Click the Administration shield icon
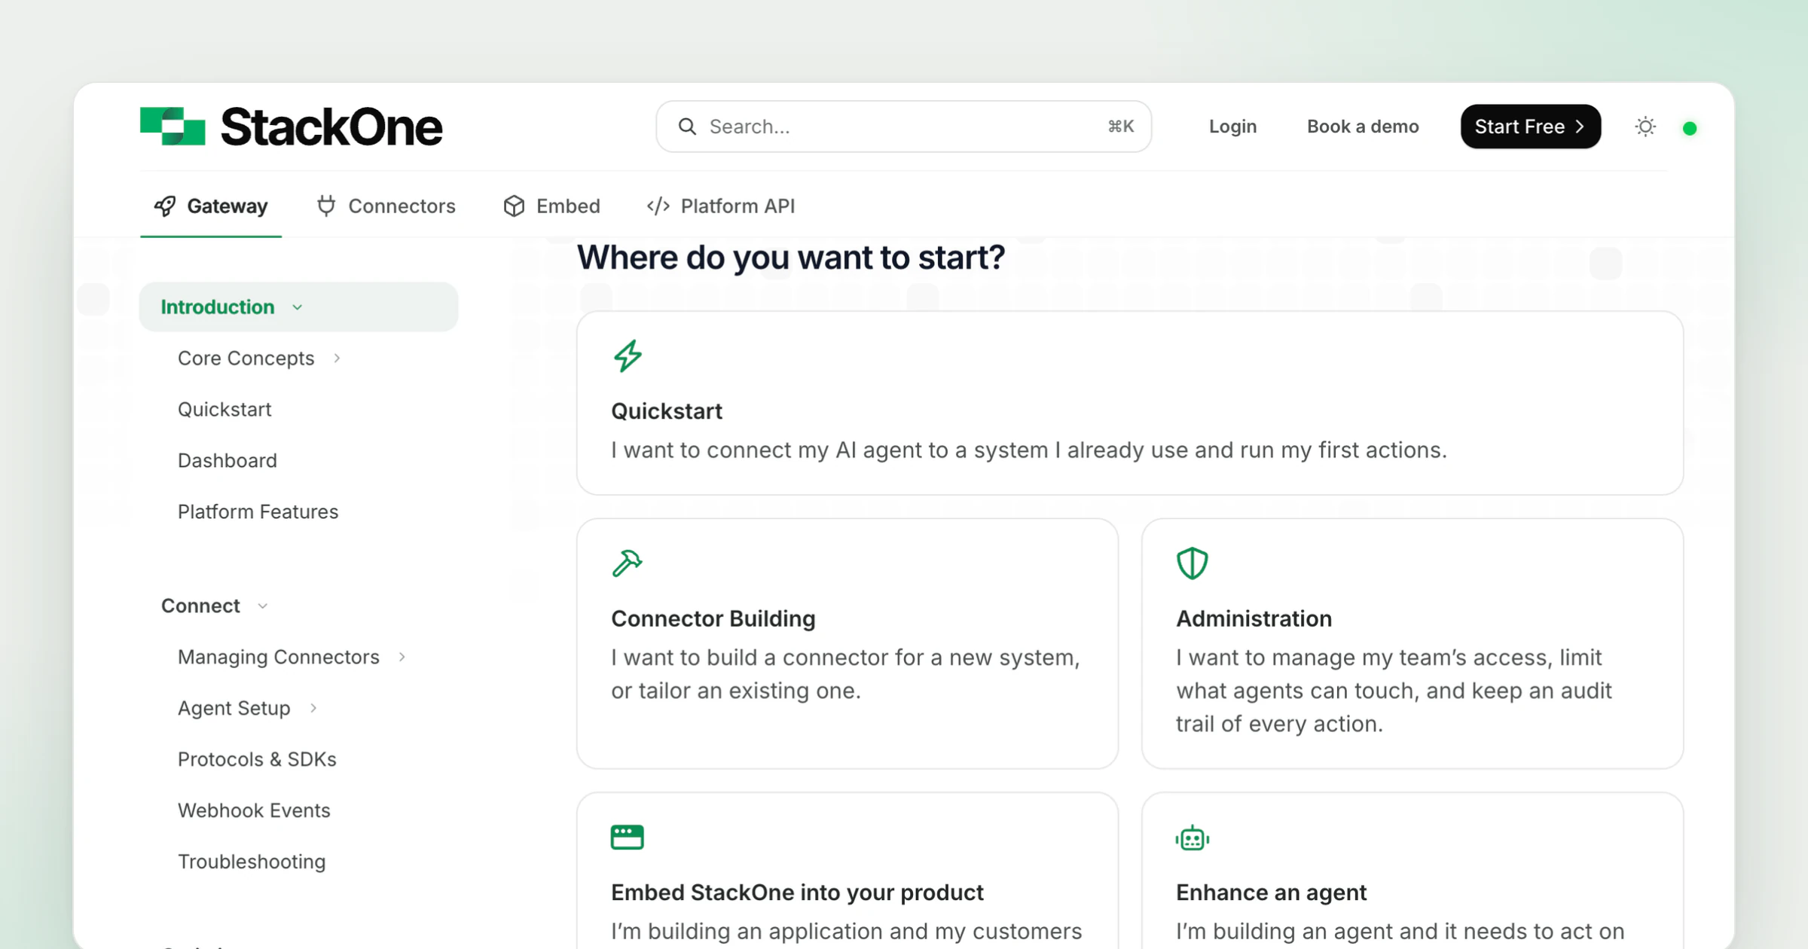This screenshot has width=1808, height=949. pyautogui.click(x=1193, y=563)
